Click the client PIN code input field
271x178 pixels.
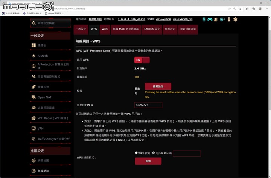(187, 153)
